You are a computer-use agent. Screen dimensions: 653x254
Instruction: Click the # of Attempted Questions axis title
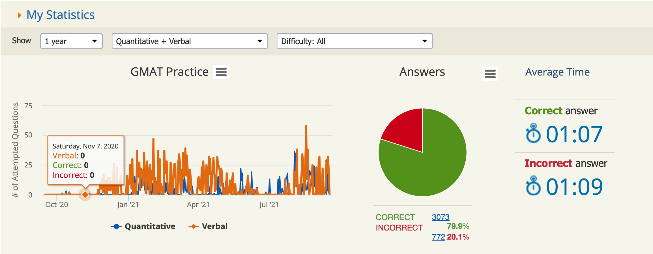coord(15,150)
